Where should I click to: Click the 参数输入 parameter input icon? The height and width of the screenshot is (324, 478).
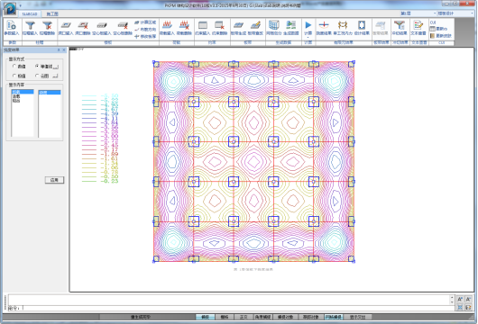coord(12,28)
